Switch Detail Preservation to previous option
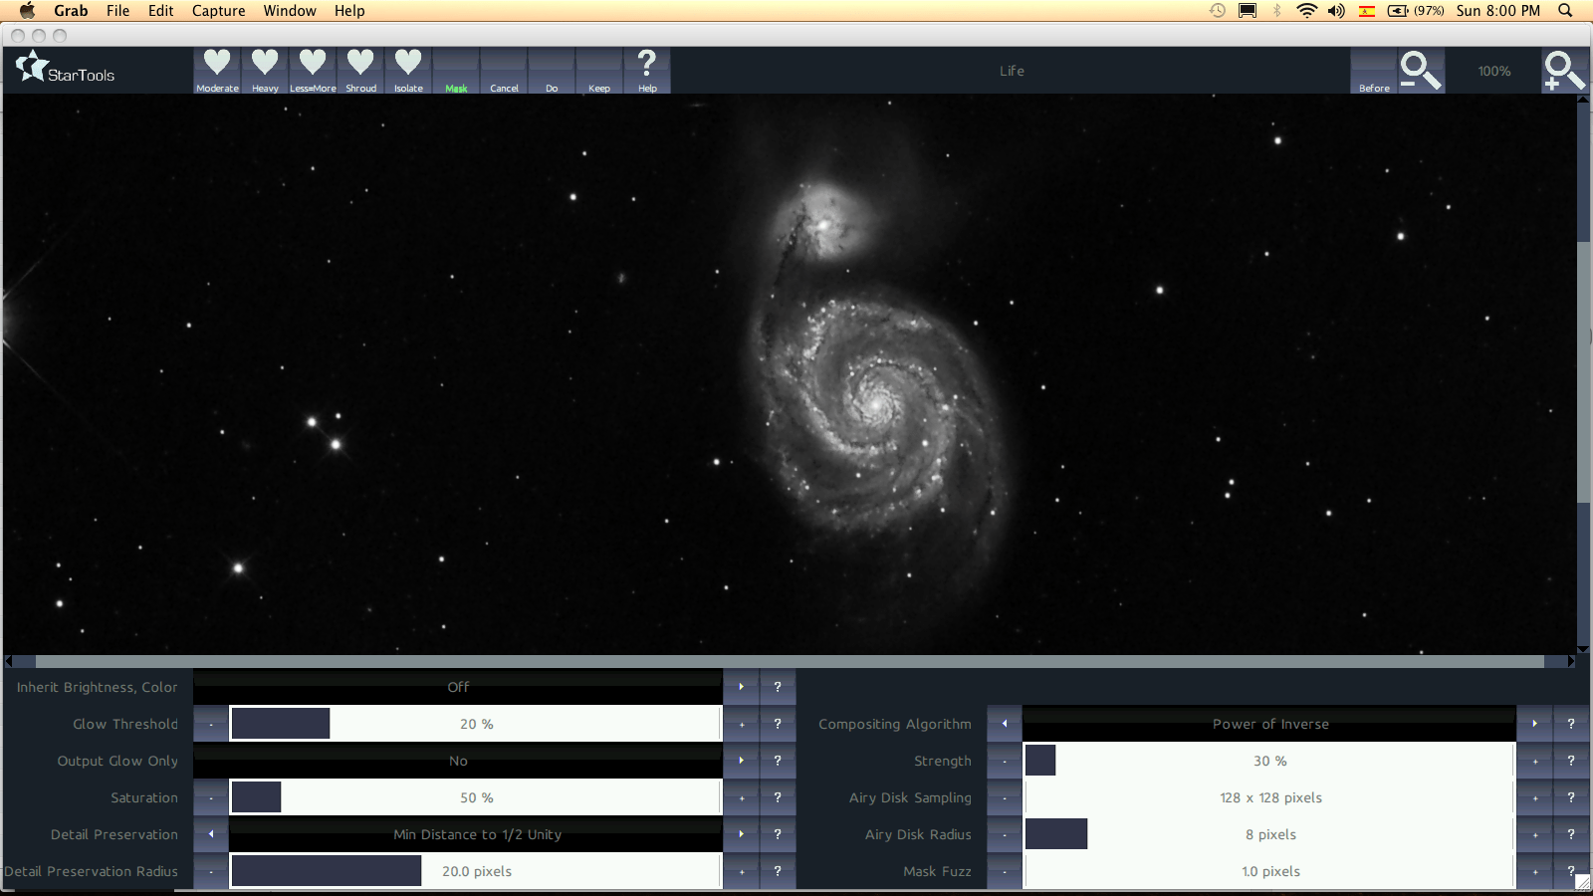 pos(211,834)
